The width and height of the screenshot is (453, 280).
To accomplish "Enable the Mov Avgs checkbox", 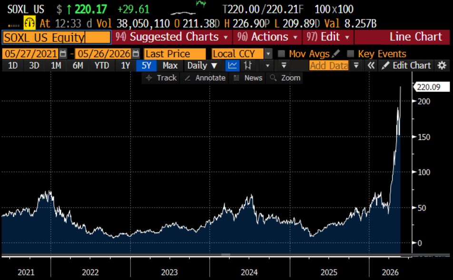I will [281, 53].
